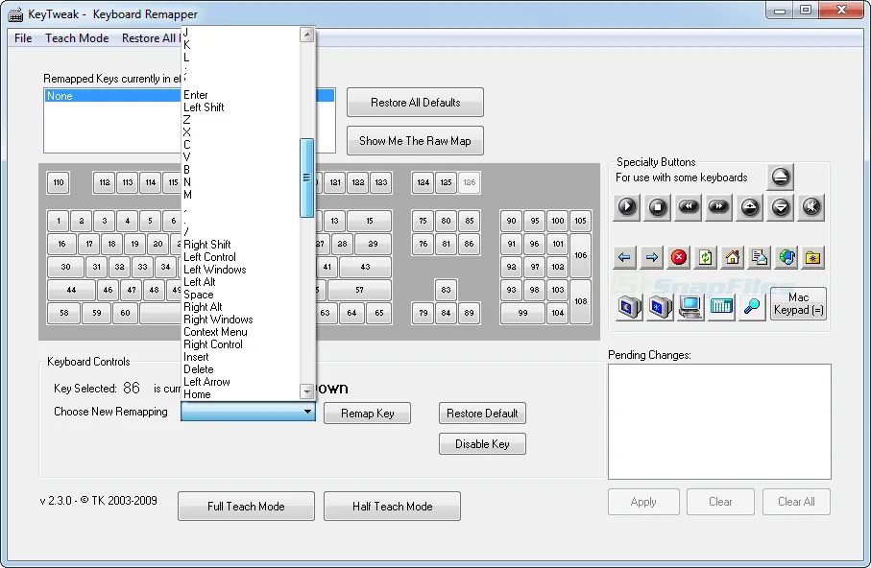Click the Remap Key button
This screenshot has height=568, width=871.
[367, 414]
